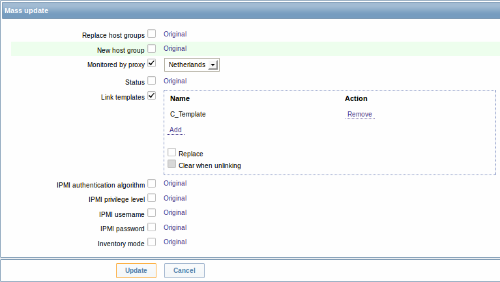Screen dimensions: 500x282
Task: Tick the IPMI password checkbox
Action: [x=151, y=227]
